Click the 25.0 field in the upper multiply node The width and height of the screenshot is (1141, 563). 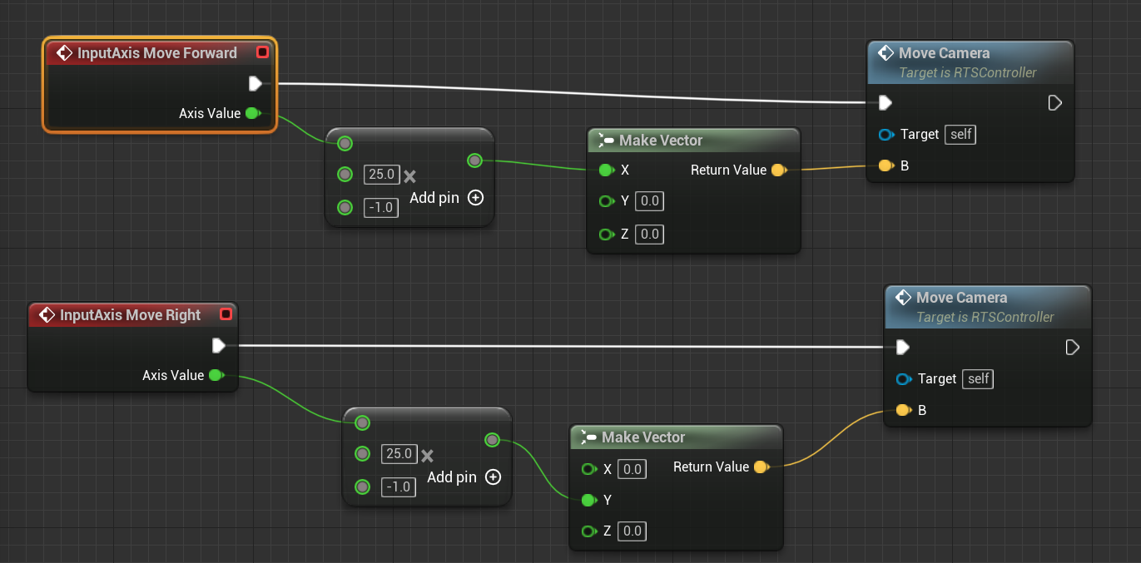click(381, 175)
